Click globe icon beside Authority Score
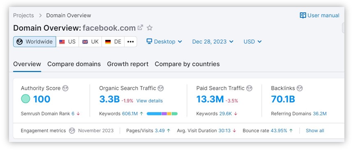 coord(65,88)
